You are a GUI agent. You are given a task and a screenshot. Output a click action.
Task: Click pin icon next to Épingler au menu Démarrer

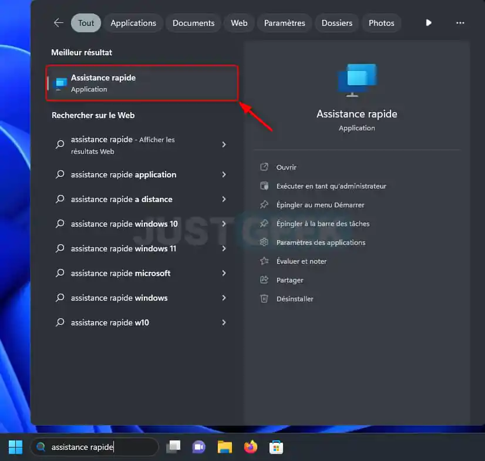(x=264, y=204)
